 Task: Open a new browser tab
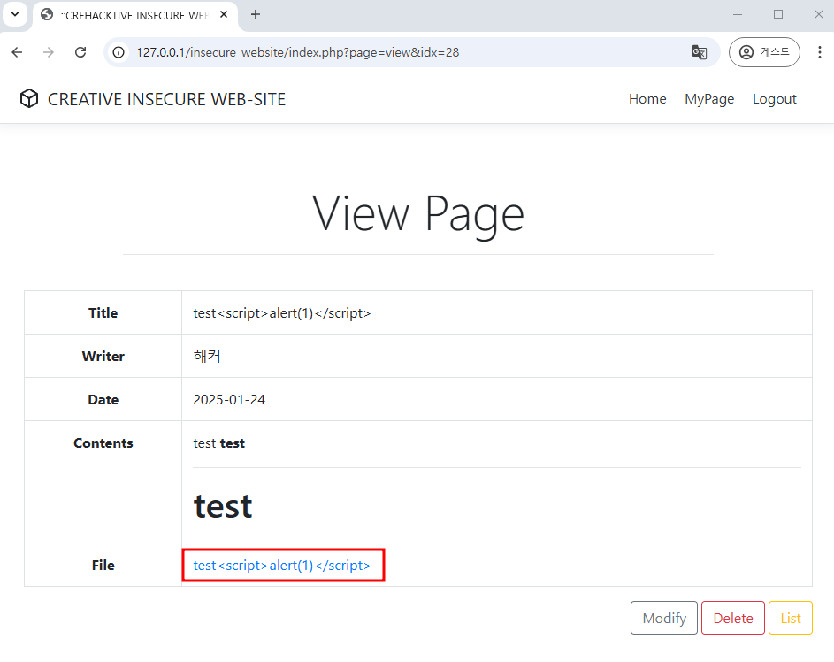coord(256,14)
